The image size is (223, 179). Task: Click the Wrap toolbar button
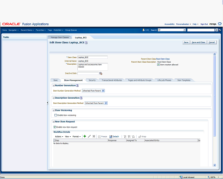[x=142, y=137]
